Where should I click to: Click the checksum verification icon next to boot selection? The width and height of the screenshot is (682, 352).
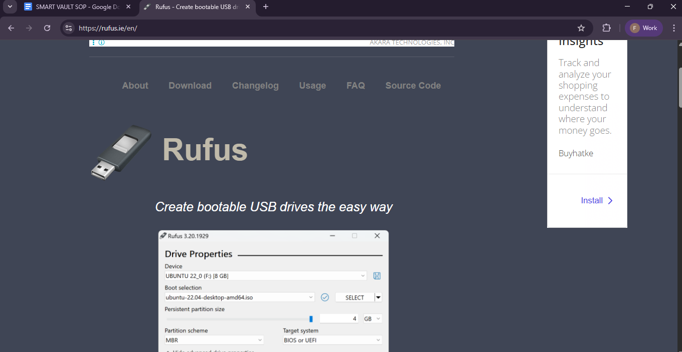tap(324, 297)
